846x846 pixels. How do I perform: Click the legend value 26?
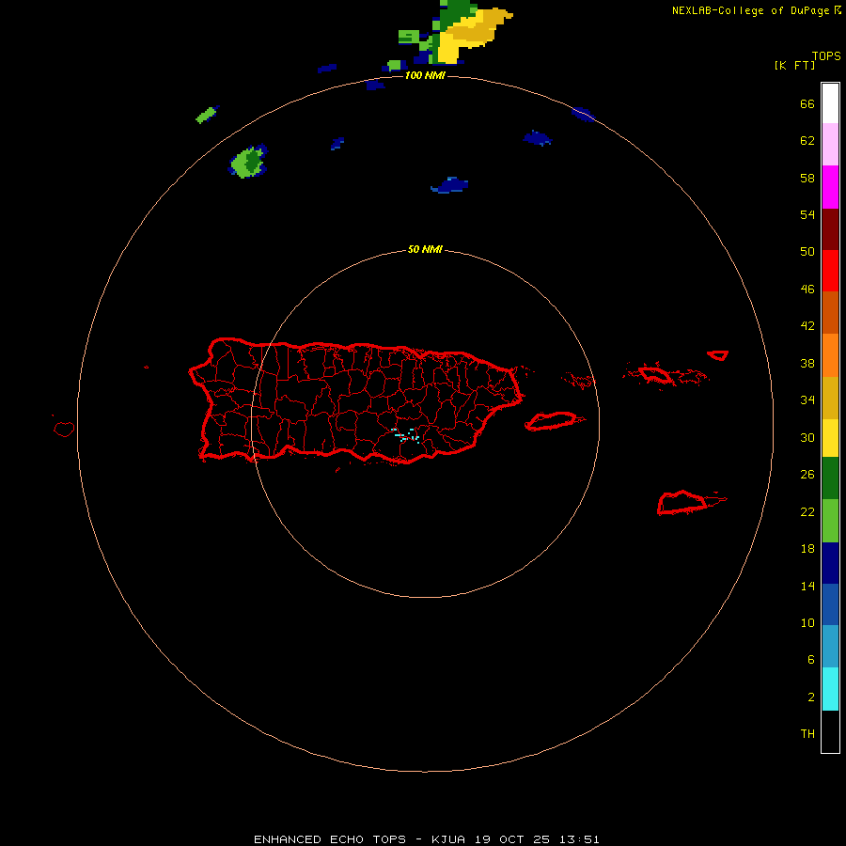point(807,475)
